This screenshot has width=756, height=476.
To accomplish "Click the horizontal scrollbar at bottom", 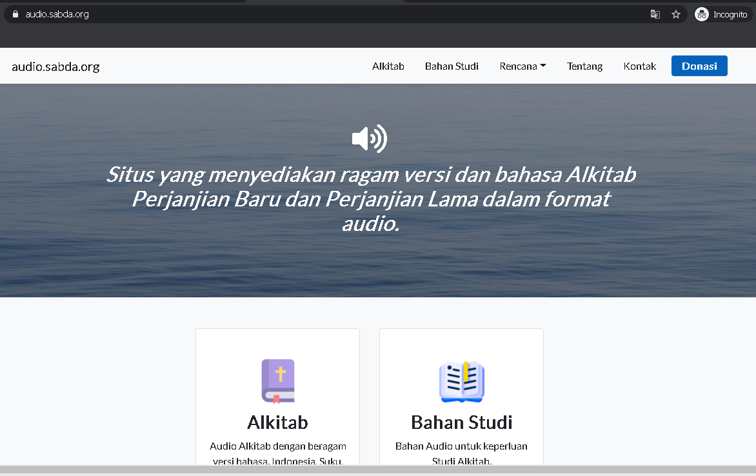I will coord(378,470).
